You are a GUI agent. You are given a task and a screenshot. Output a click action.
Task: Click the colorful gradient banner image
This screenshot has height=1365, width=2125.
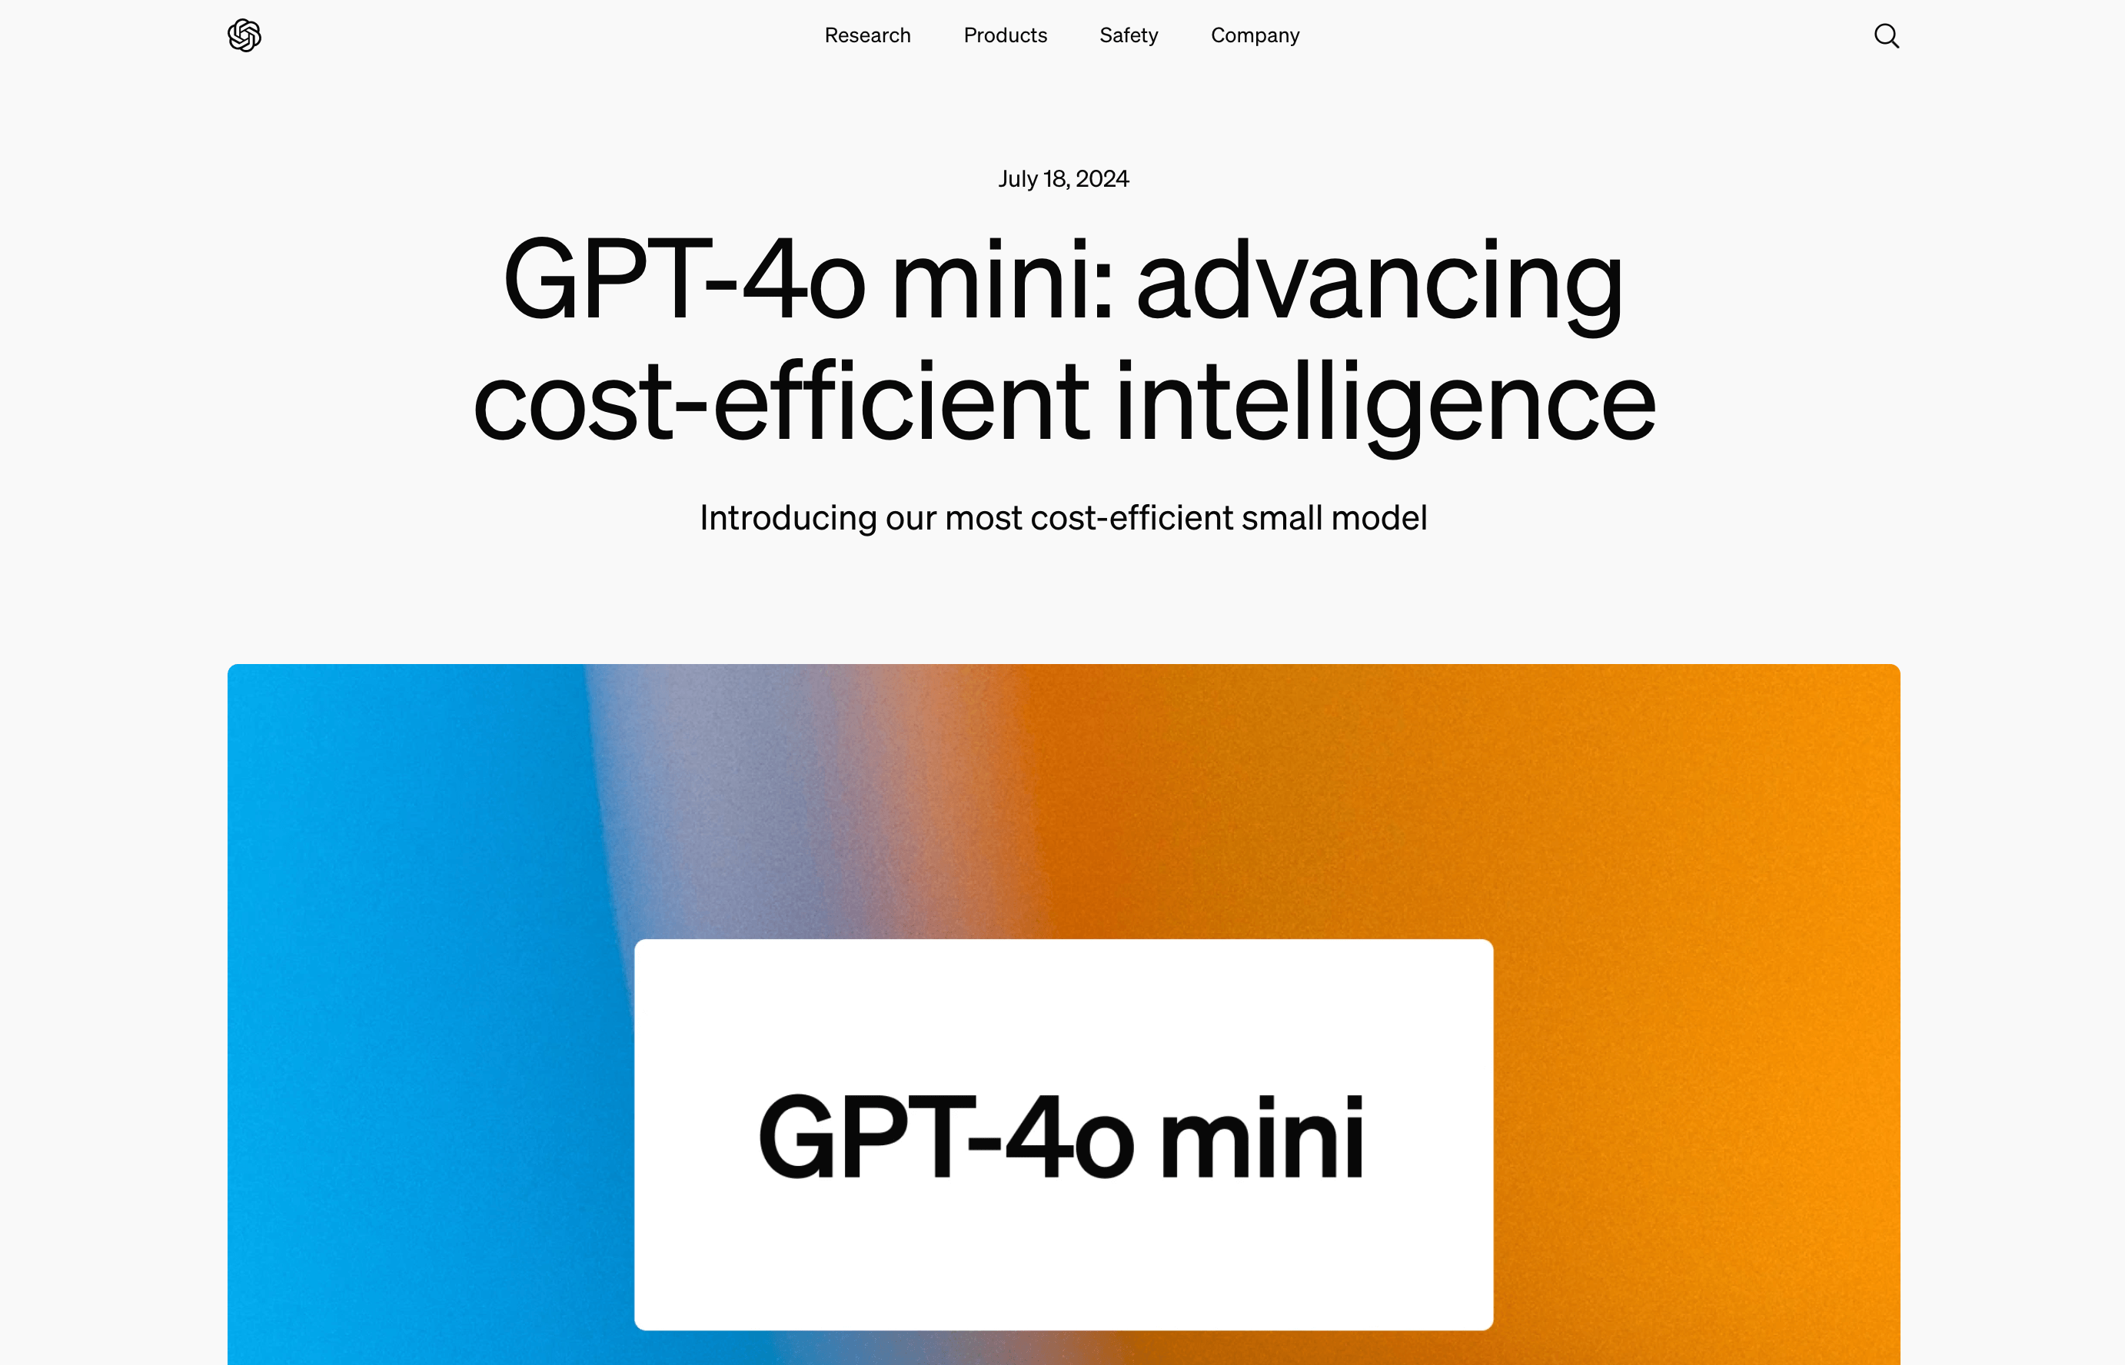(x=1062, y=1014)
